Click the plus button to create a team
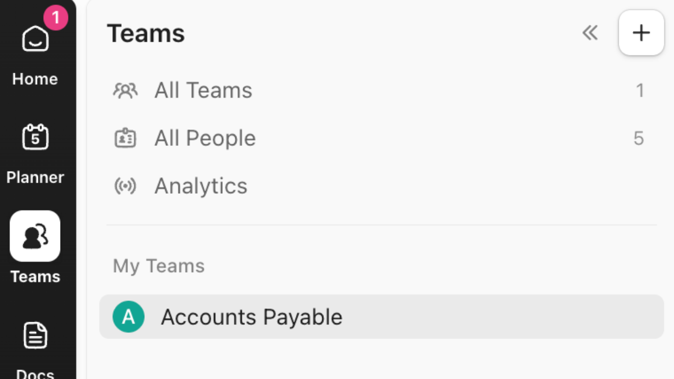This screenshot has height=379, width=674. 641,33
